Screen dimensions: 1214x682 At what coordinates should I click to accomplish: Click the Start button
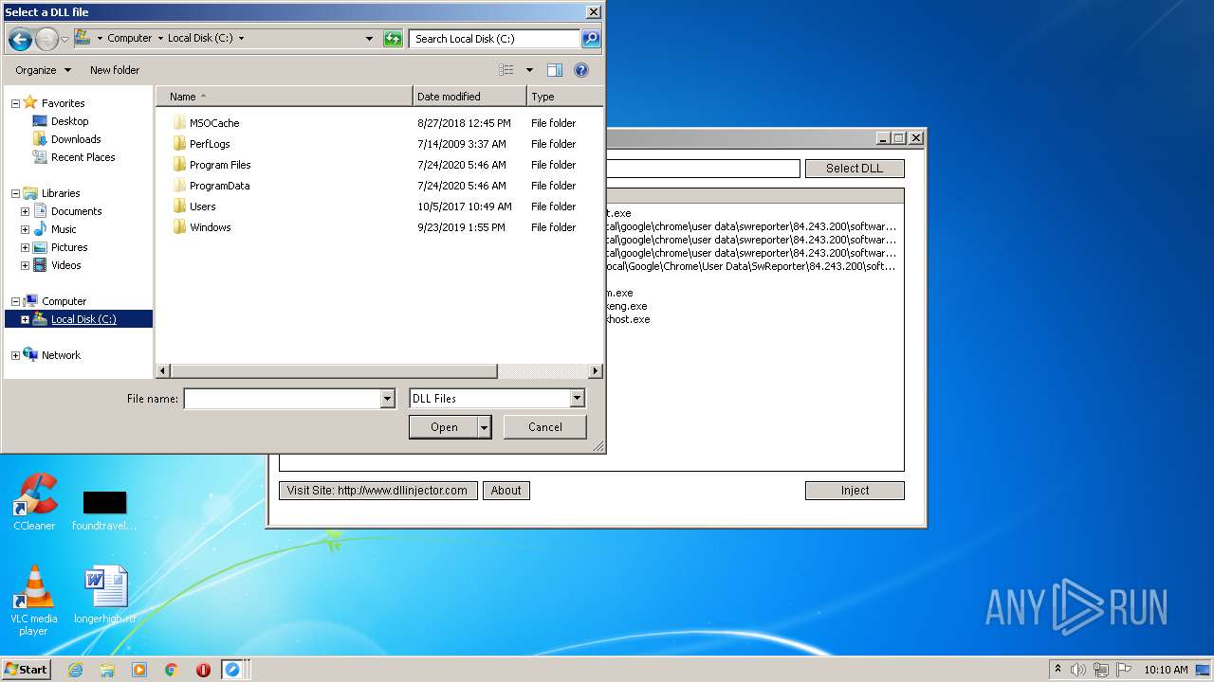coord(27,670)
